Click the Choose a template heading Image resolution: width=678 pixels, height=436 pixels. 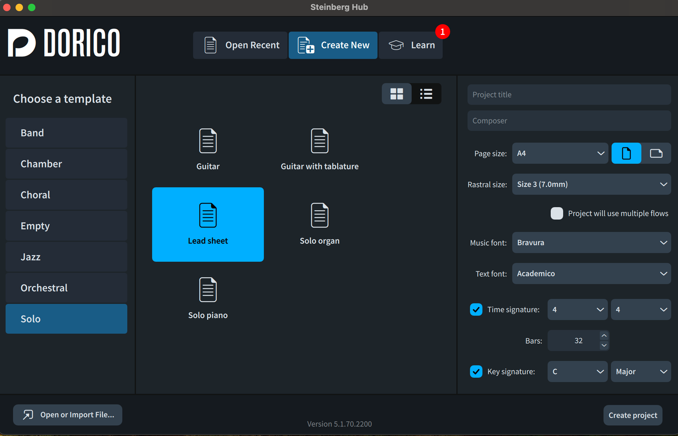[62, 99]
